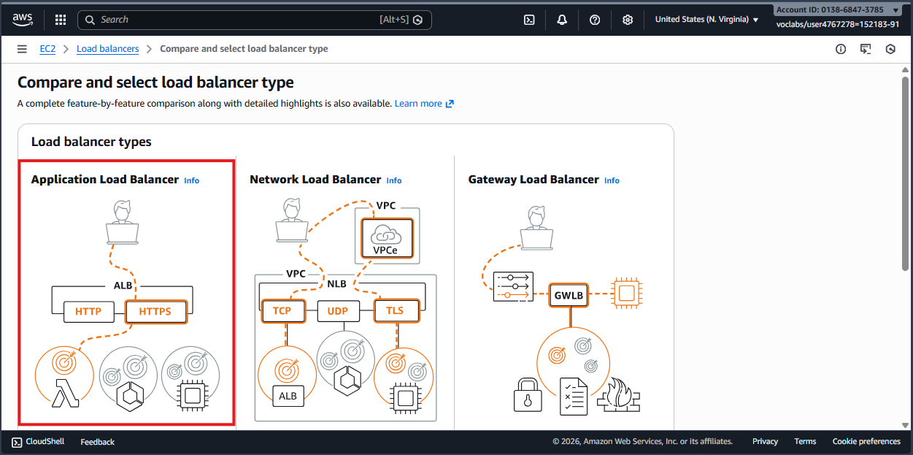Open the help question mark icon
Viewport: 913px width, 455px height.
tap(595, 20)
